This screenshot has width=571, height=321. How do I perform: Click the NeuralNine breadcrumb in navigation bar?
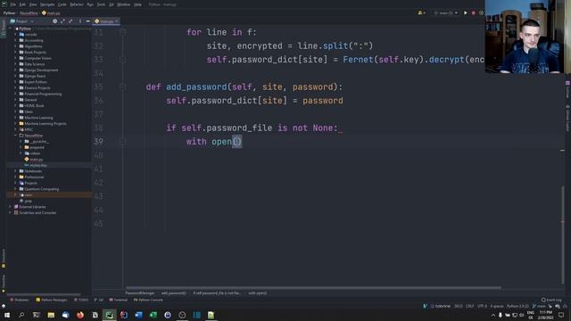(x=29, y=13)
